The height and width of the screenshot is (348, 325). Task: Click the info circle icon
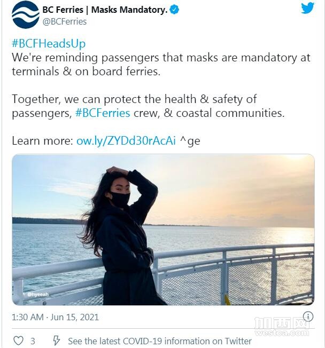308,317
